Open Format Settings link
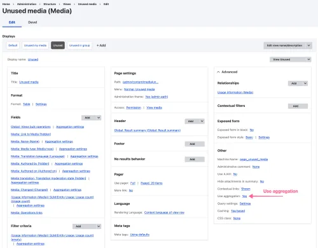Screen dimensions: 318x248 (x=41, y=104)
